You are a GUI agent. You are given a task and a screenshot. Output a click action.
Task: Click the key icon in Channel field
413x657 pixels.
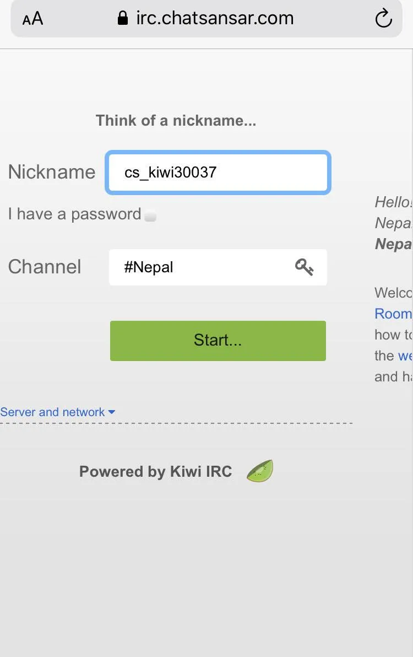(304, 267)
